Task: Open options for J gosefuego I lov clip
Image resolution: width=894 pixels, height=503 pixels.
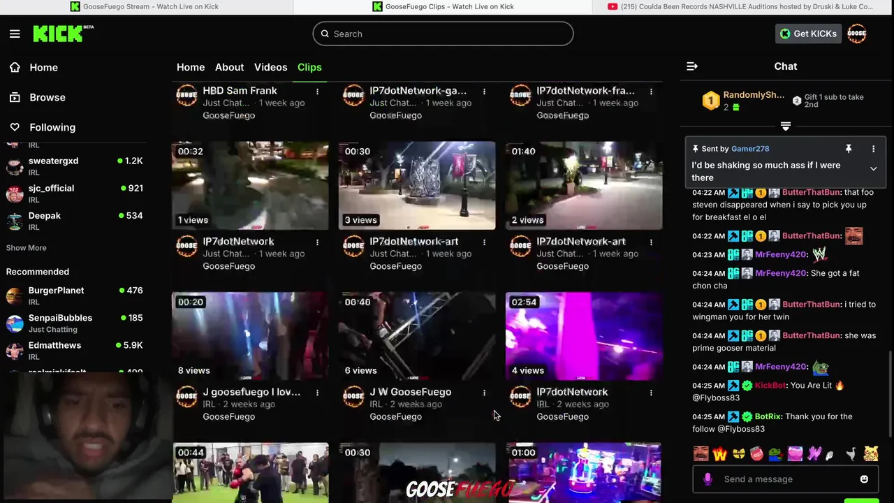Action: 317,393
